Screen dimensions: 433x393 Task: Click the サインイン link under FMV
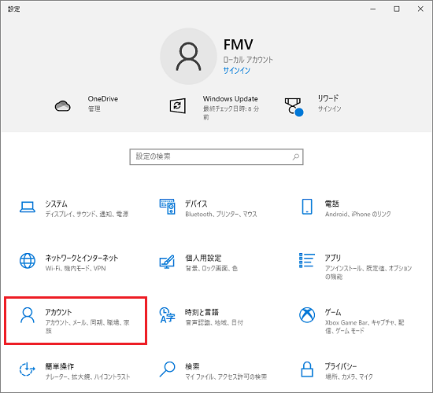(x=237, y=71)
